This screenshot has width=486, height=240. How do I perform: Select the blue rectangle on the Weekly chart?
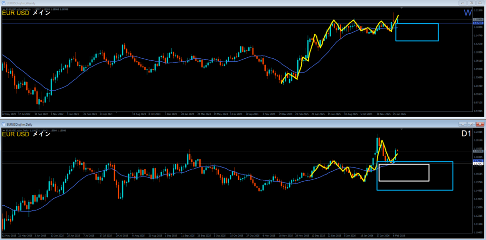pos(416,24)
